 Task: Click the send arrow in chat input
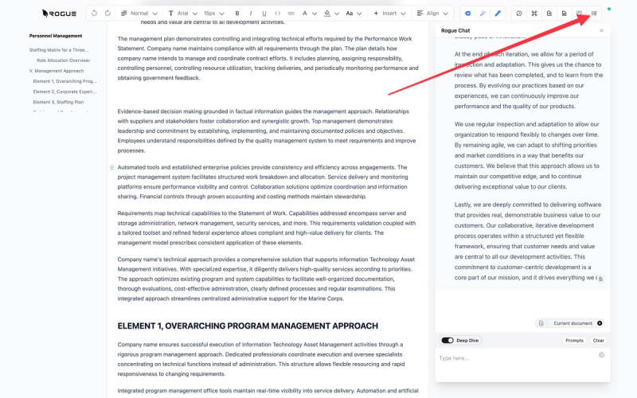point(602,355)
